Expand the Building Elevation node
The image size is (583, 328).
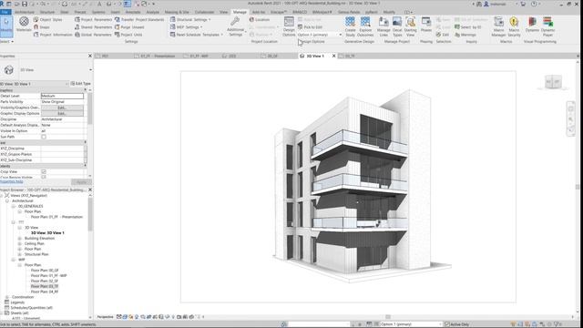[20, 238]
